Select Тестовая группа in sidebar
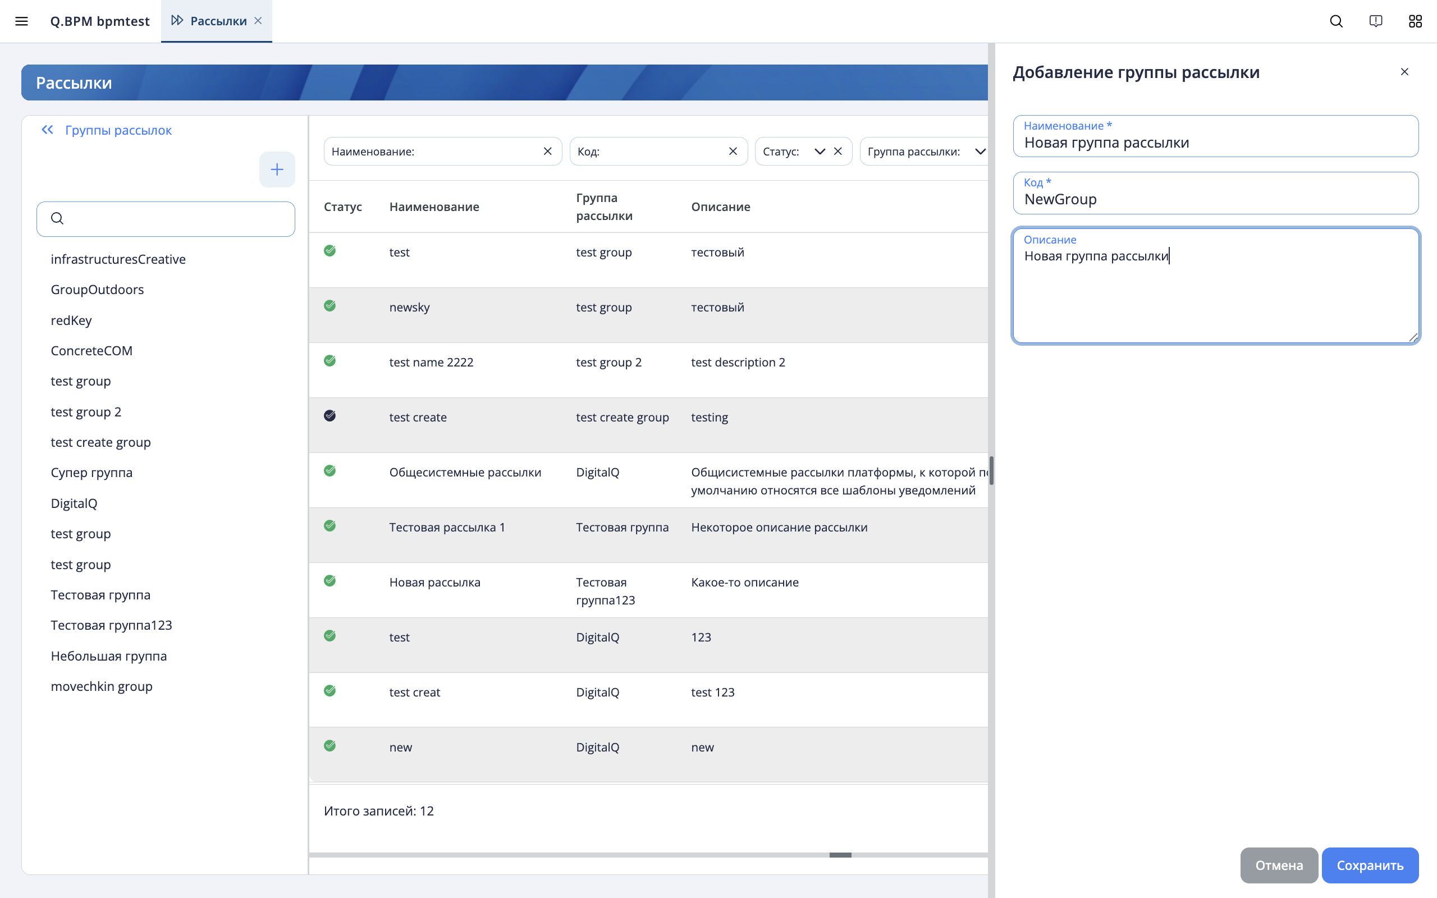The height and width of the screenshot is (898, 1437). (100, 594)
